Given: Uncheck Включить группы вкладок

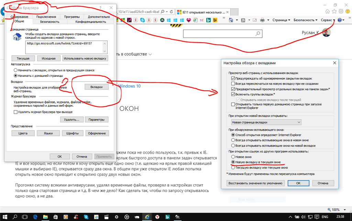Looking at the screenshot, I should 233,94.
